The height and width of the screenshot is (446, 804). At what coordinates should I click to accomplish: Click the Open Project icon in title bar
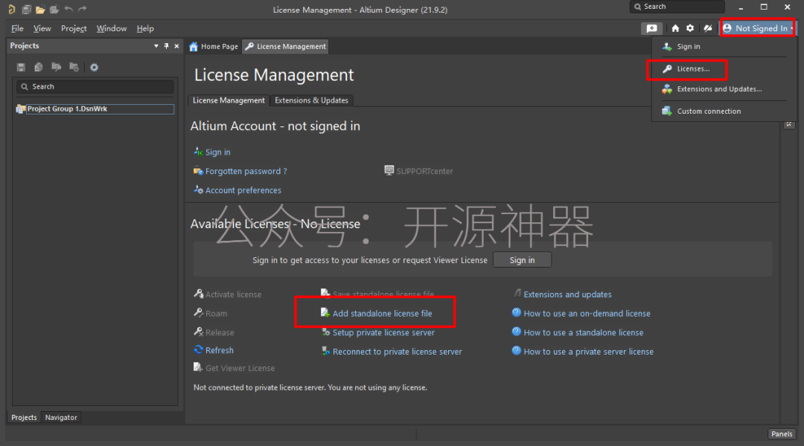(x=54, y=9)
